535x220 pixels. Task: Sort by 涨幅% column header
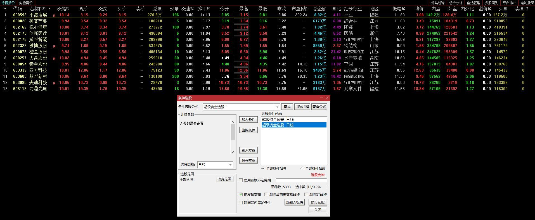[x=63, y=9]
